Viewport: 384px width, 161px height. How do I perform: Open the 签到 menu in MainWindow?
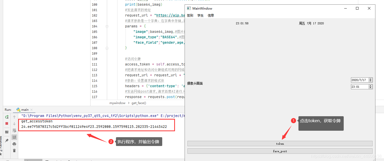(x=190, y=16)
